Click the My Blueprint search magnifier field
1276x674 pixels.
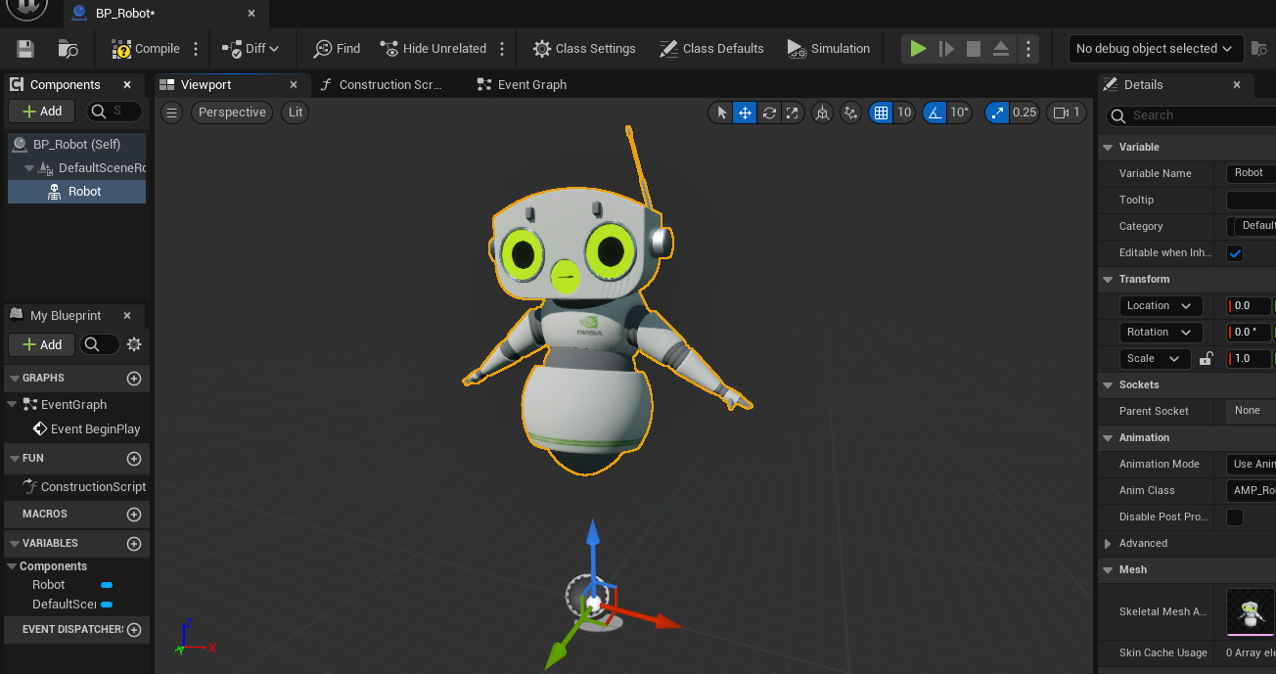point(100,344)
